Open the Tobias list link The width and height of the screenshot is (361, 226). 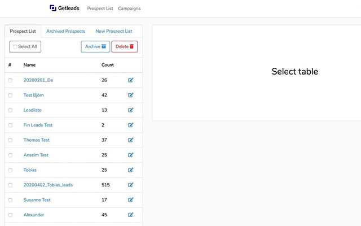30,170
